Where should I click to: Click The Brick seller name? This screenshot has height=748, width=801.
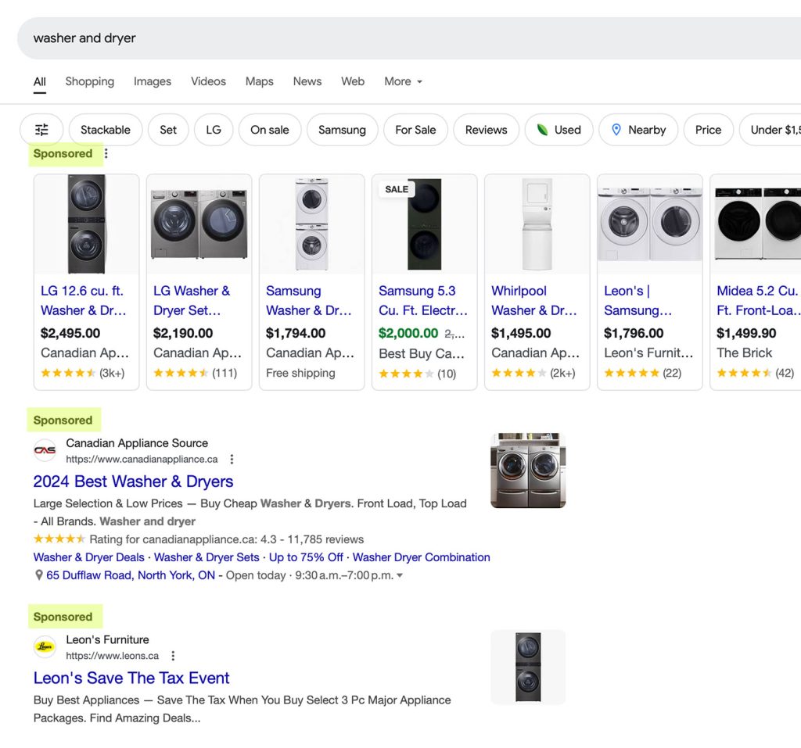745,353
